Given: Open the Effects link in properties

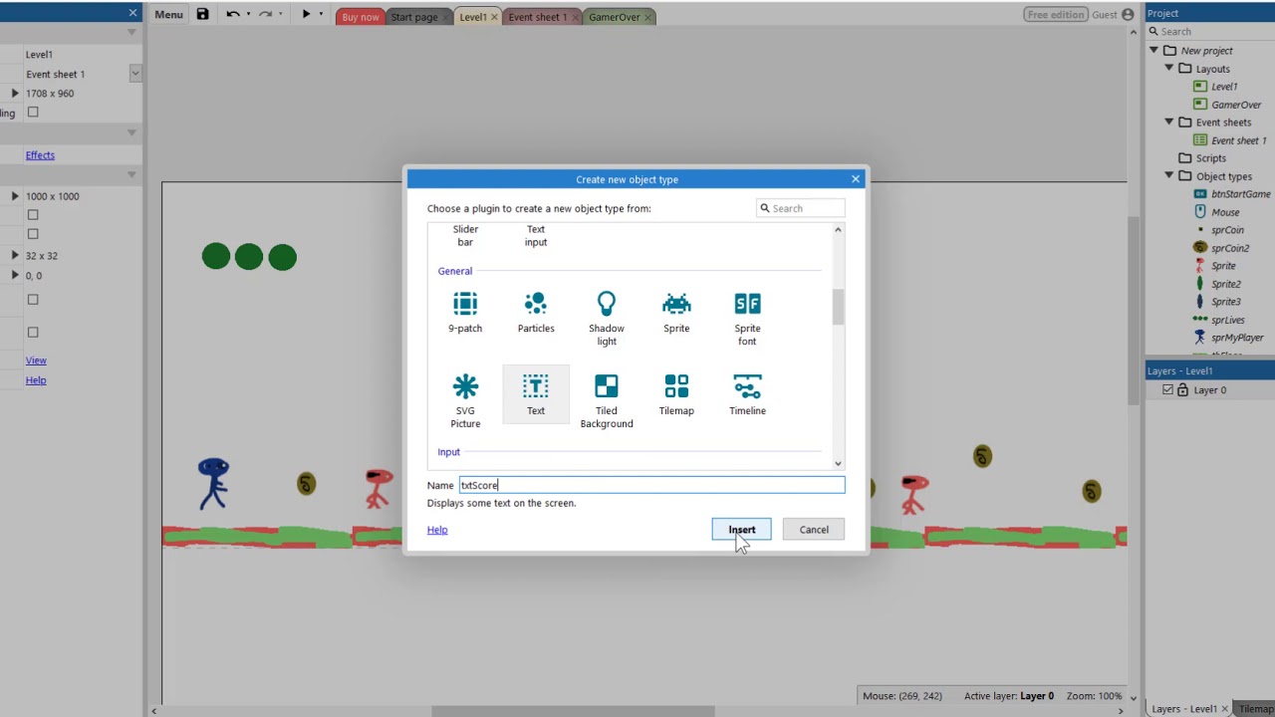Looking at the screenshot, I should click(40, 155).
